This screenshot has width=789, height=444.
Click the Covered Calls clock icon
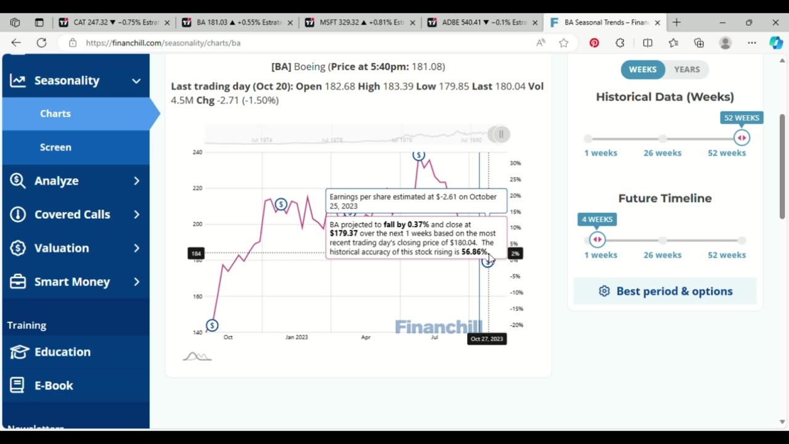click(x=18, y=214)
